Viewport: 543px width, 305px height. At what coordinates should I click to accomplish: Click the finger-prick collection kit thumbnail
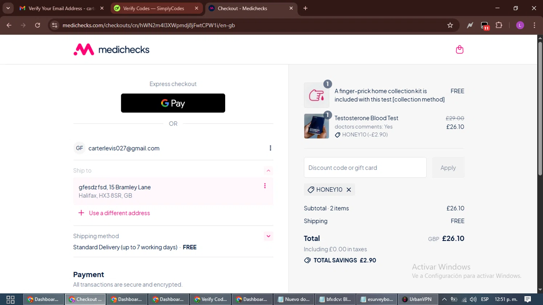click(x=316, y=95)
